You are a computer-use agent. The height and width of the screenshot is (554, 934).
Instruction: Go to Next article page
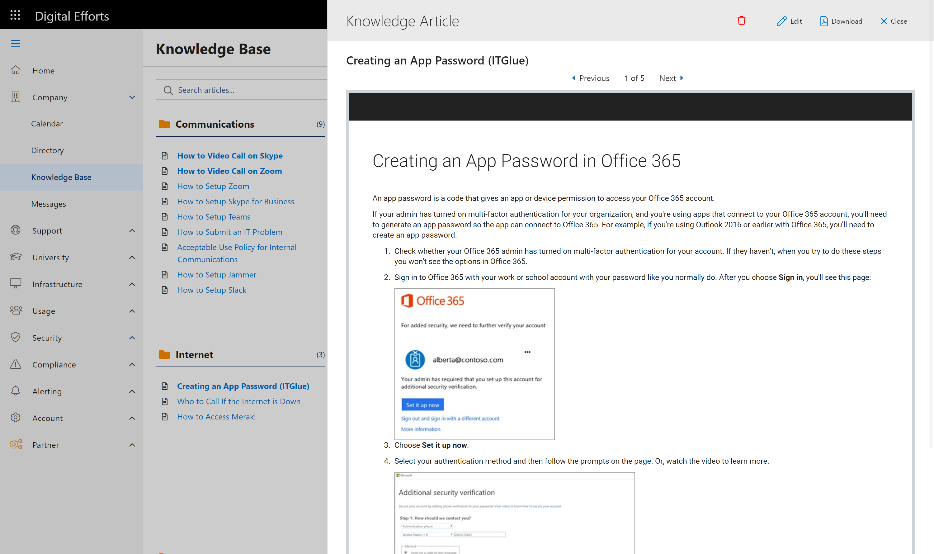pos(671,78)
